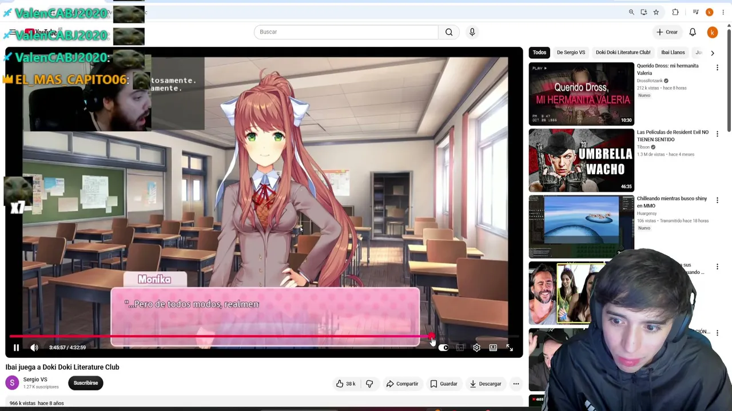
Task: Enter fullscreen from the player controls
Action: 510,348
